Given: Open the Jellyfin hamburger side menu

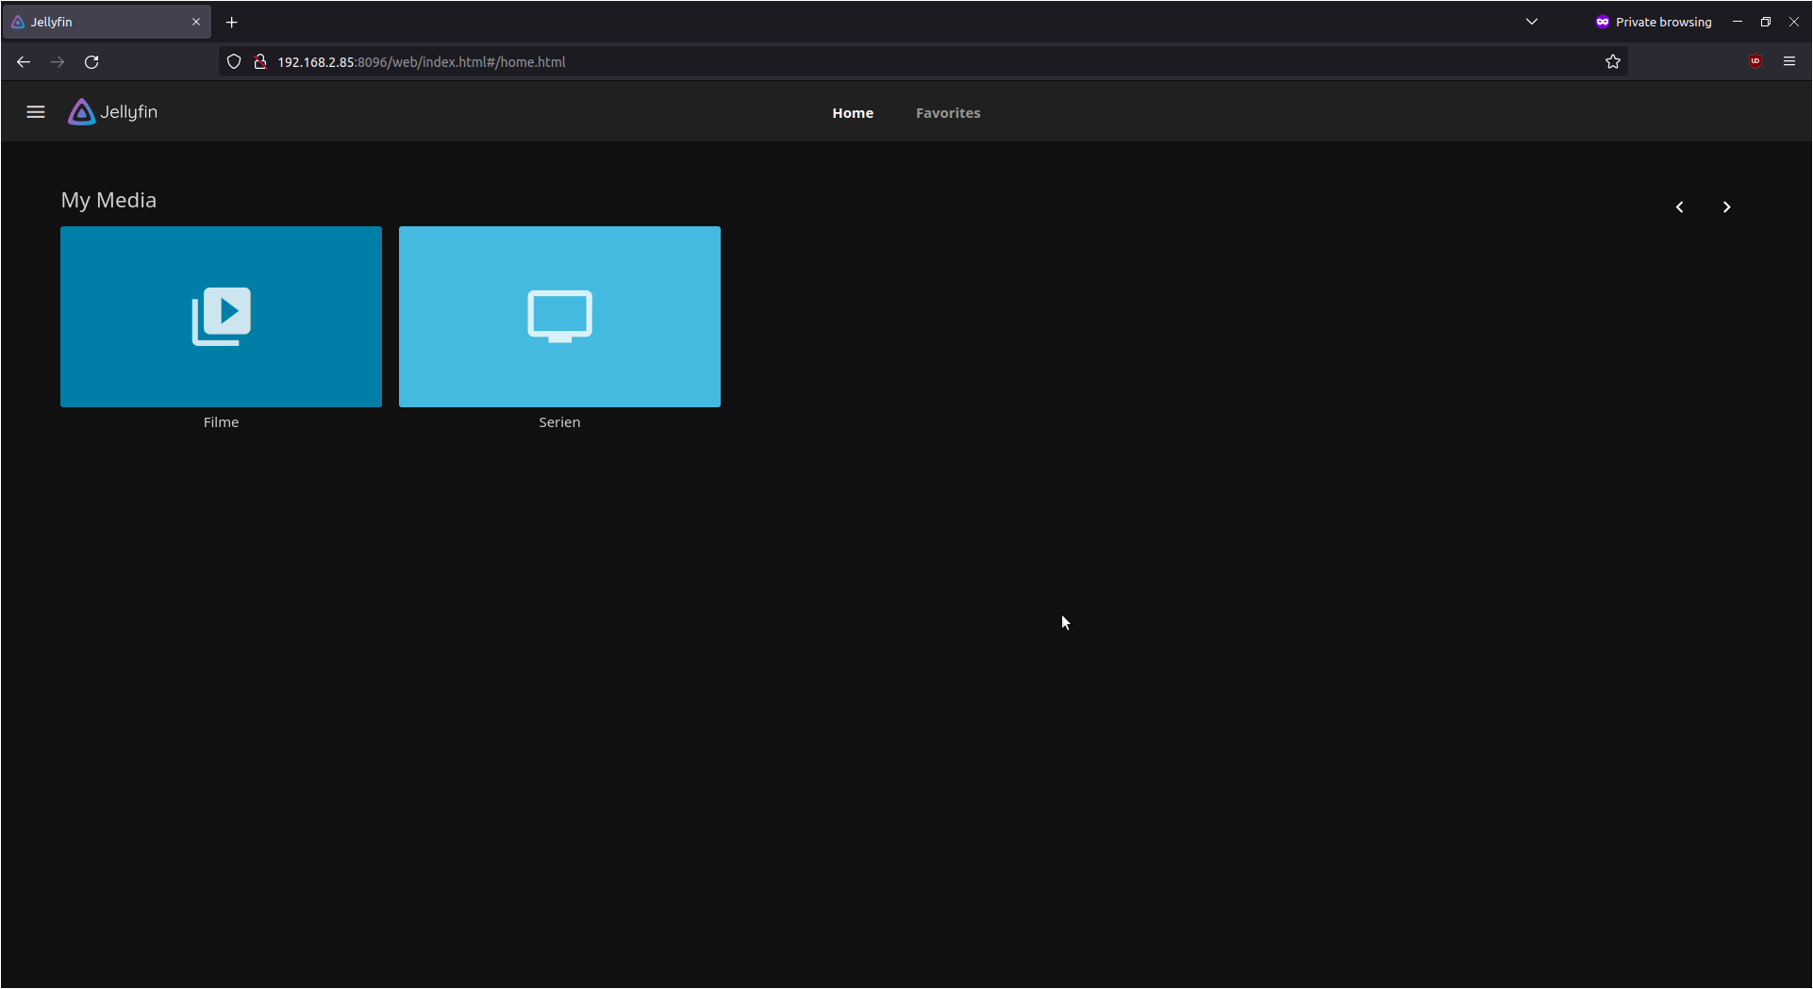Looking at the screenshot, I should (36, 112).
